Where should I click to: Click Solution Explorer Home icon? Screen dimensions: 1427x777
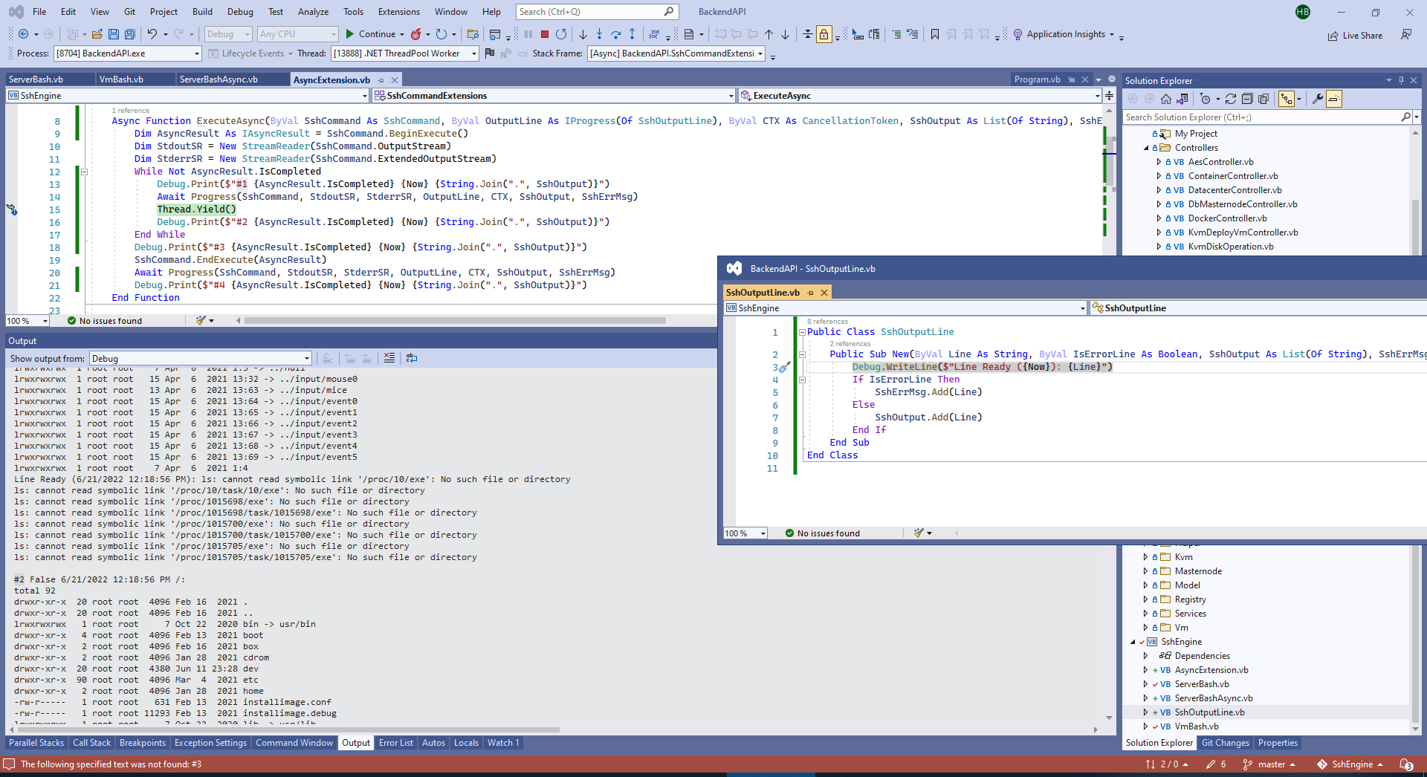tap(1165, 99)
